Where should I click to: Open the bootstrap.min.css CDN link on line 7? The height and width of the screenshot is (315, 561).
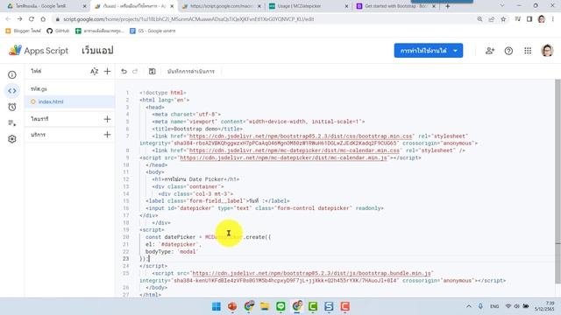[x=301, y=136]
